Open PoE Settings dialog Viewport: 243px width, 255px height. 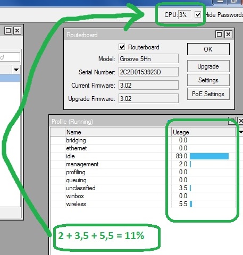point(208,94)
